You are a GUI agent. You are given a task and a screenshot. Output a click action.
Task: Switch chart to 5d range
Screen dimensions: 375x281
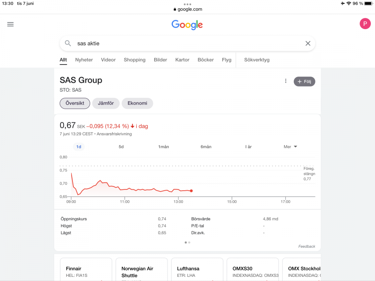pyautogui.click(x=121, y=147)
